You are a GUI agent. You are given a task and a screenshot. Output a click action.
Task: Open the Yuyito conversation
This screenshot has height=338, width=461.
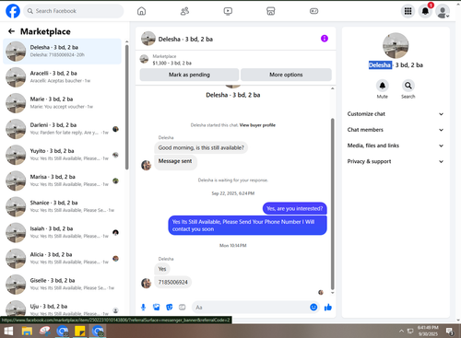point(62,155)
